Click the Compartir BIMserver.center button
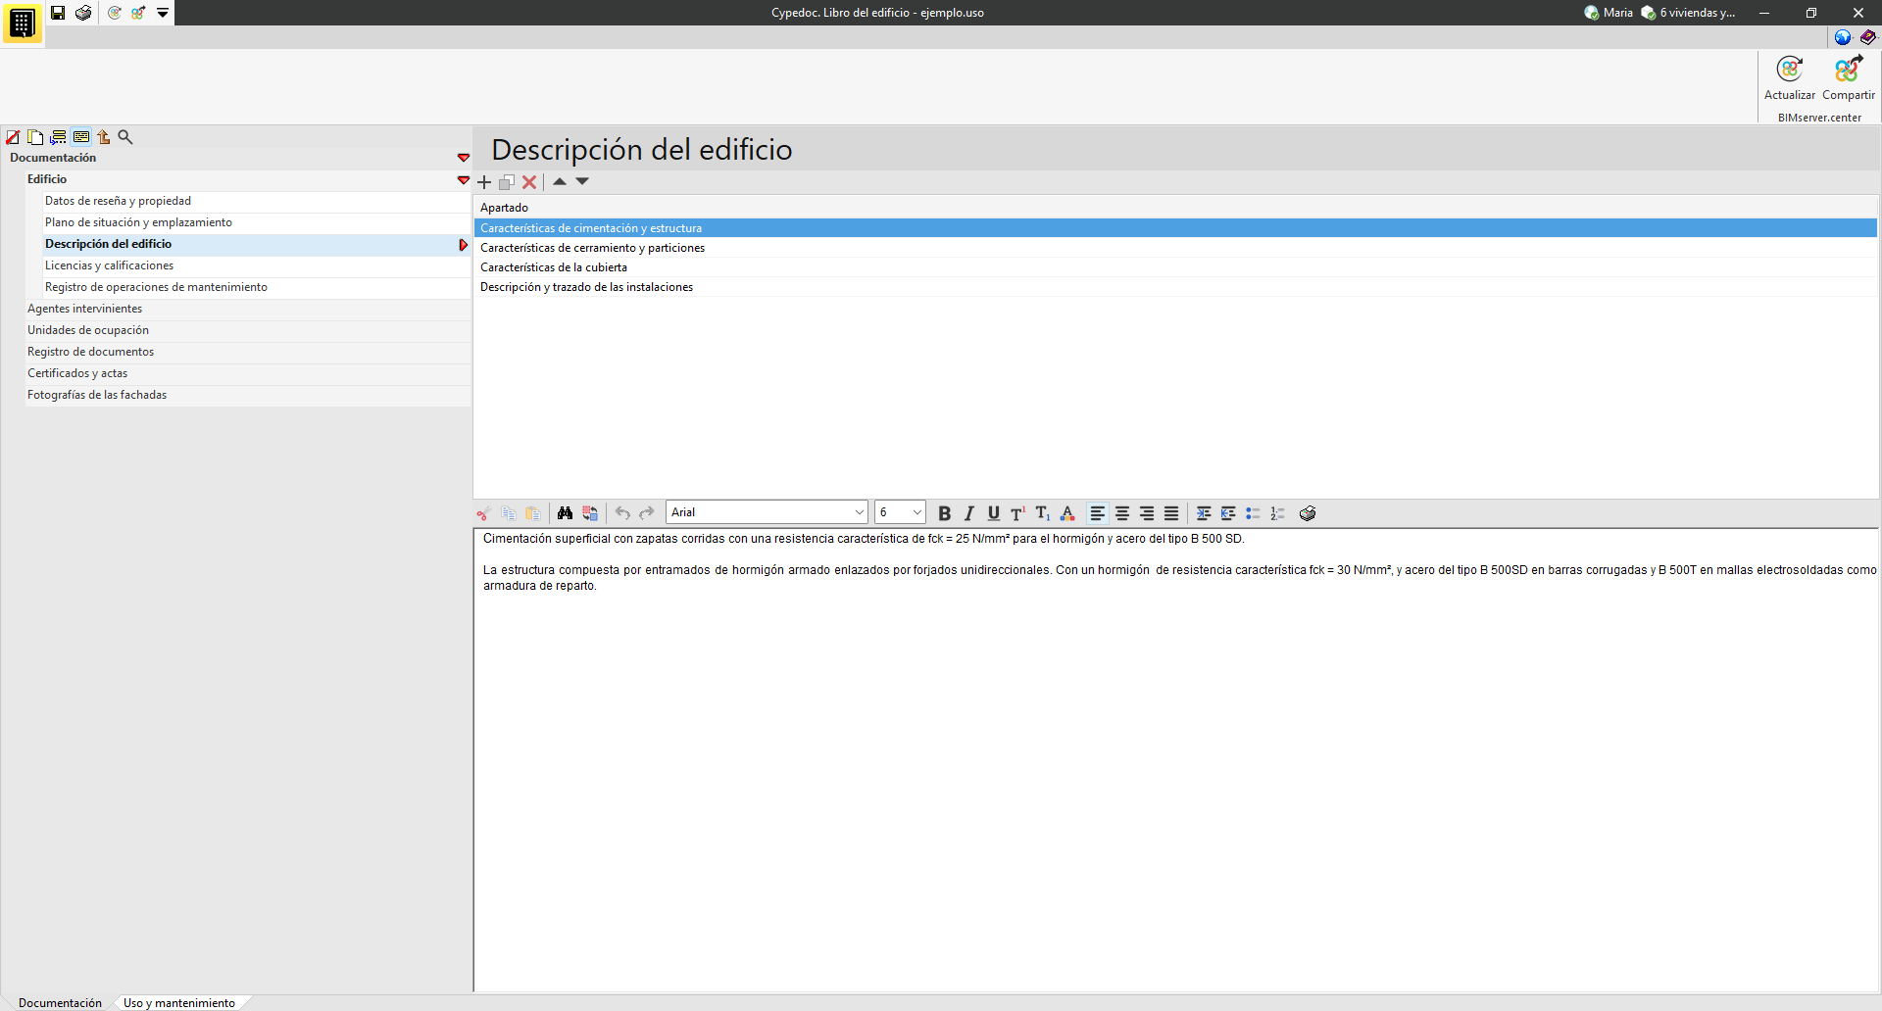Screen dimensions: 1882x1011 click(x=1849, y=78)
